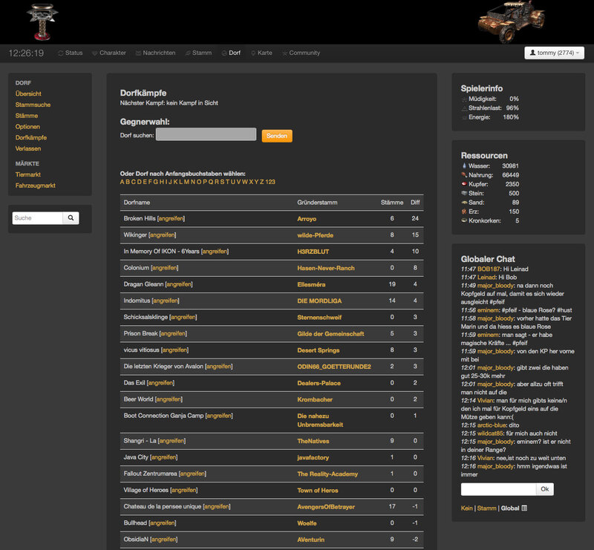The height and width of the screenshot is (550, 594).
Task: Click the Wasser water droplet icon
Action: [x=465, y=166]
